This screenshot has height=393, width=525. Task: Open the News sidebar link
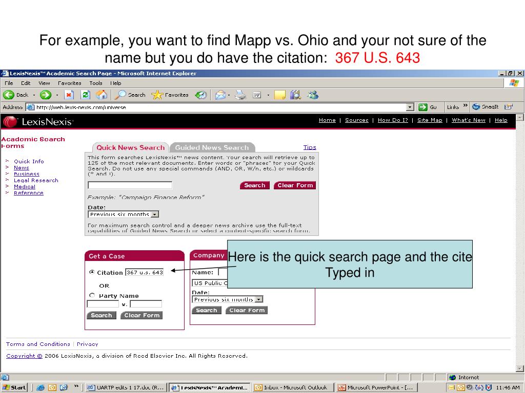pos(22,168)
